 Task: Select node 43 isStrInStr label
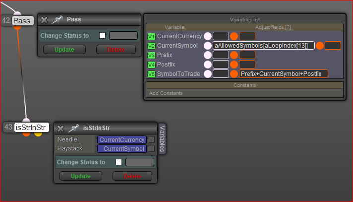click(31, 128)
